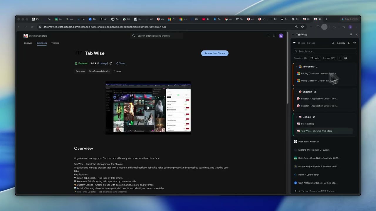Switch to the YouTube browser tab
Viewport: 376px width, 211px height.
pyautogui.click(x=206, y=19)
